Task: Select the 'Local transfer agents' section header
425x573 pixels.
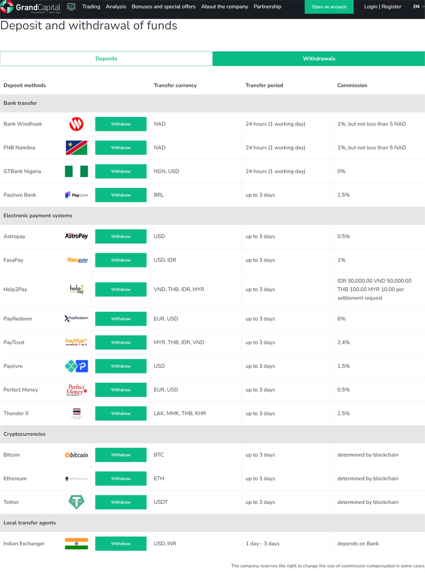Action: pos(212,523)
